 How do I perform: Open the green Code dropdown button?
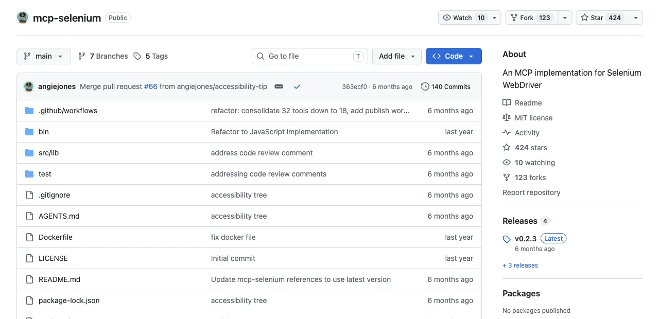click(x=454, y=56)
